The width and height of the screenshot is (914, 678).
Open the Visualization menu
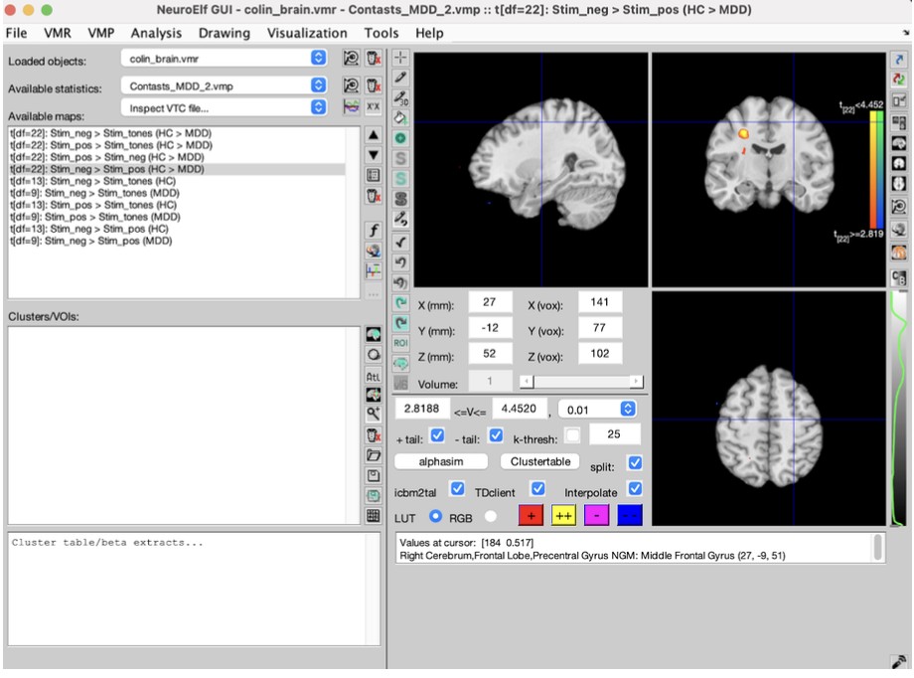307,33
